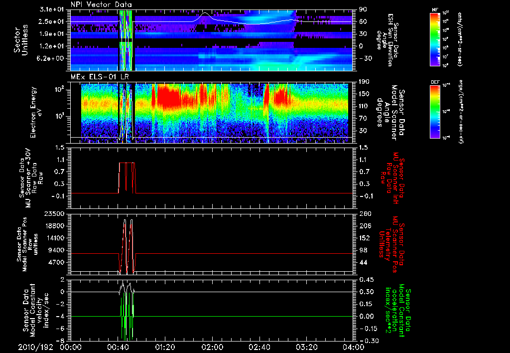Screen dimensions: 510x353
Task: Click the "02:00" time axis label
Action: (212, 347)
